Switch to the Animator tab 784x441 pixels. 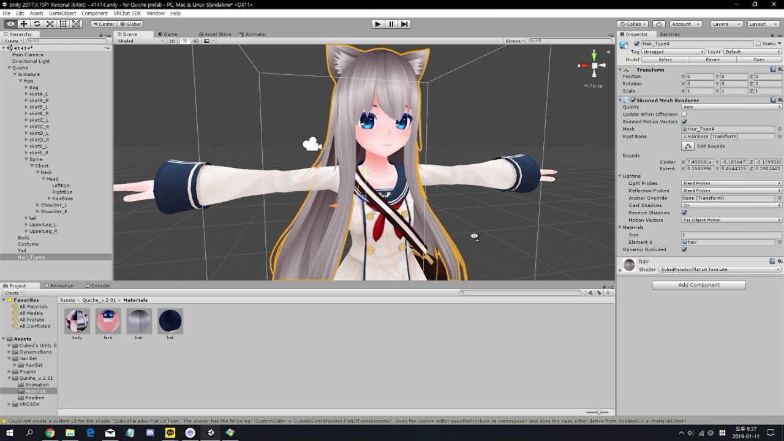coord(253,34)
